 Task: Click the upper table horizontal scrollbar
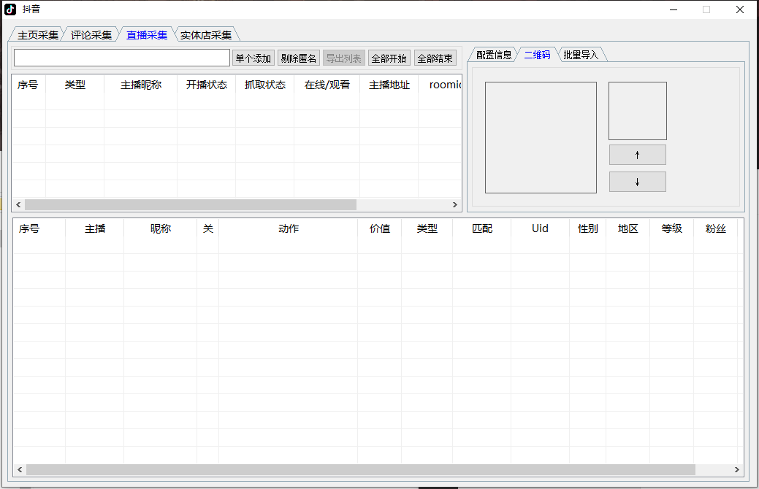[190, 205]
